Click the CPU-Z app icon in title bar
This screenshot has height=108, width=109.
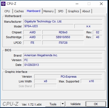[3, 4]
